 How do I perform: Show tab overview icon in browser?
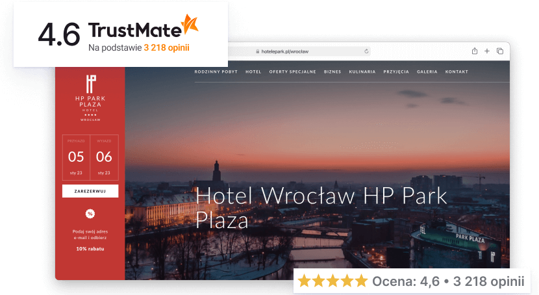click(500, 51)
